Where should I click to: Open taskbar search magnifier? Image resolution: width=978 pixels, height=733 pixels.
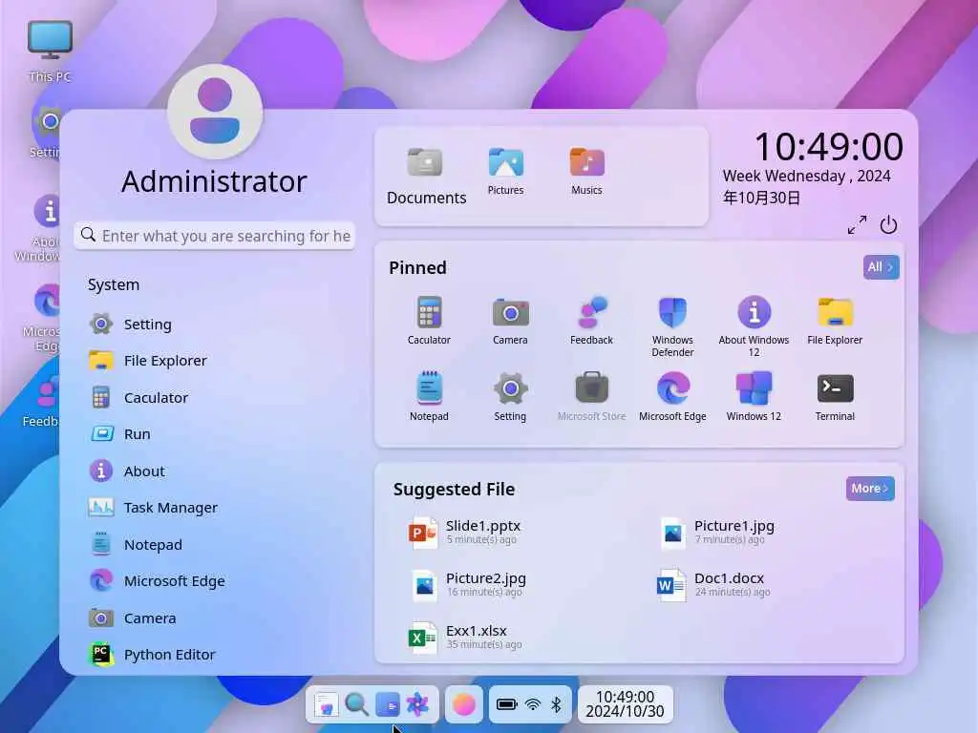357,704
